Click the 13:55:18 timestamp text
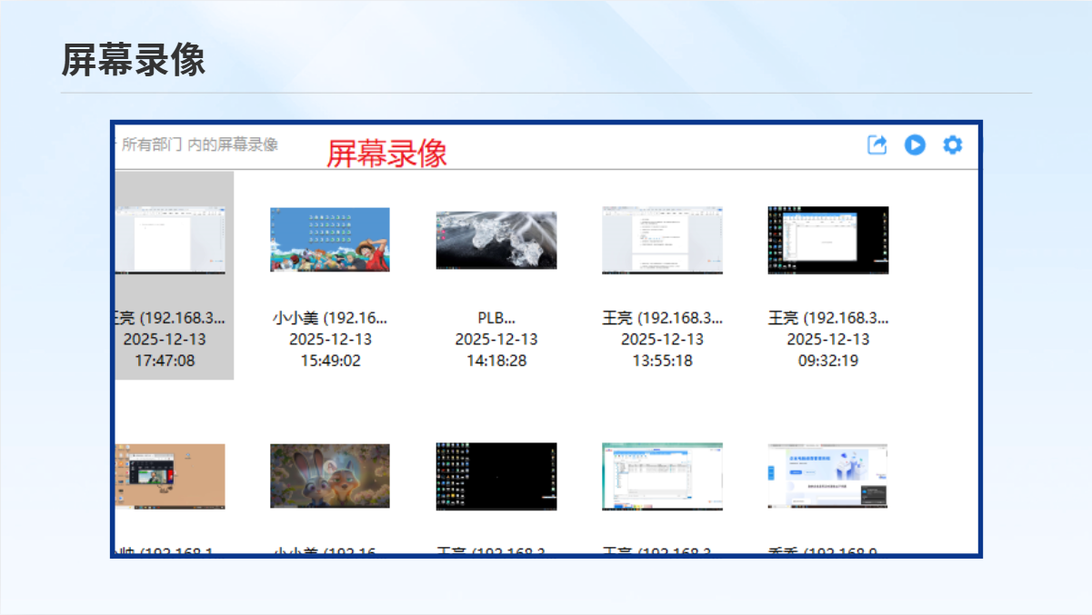This screenshot has height=615, width=1092. point(662,361)
